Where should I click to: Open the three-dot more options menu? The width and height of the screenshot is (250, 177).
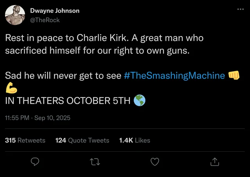coord(240,9)
